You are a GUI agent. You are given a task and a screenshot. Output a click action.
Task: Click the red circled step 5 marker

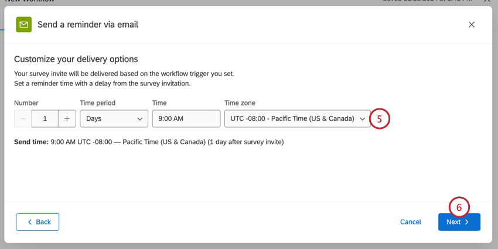(380, 119)
